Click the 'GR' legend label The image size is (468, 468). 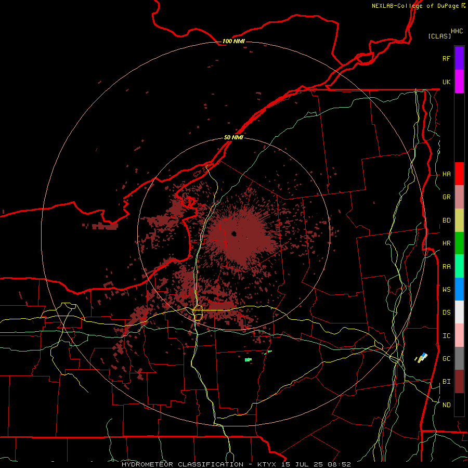(446, 197)
